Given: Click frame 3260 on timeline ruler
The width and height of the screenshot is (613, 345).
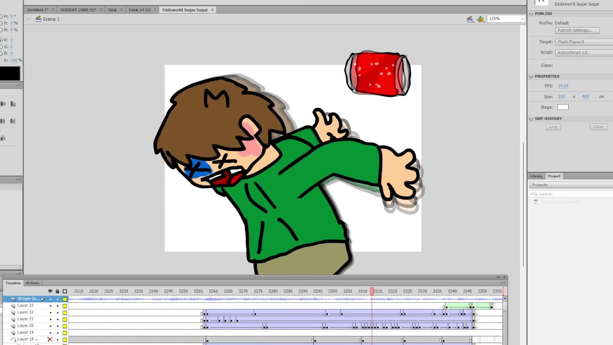Looking at the screenshot, I should tap(213, 291).
